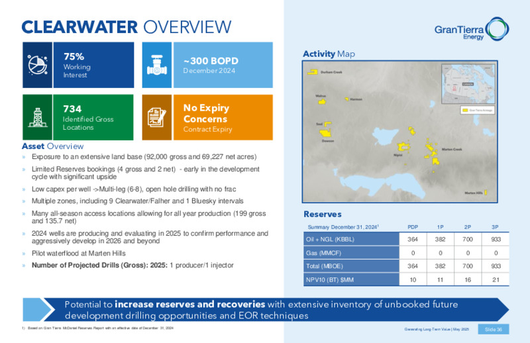Image resolution: width=530 pixels, height=343 pixels.
Task: Click the Harmon label on map
Action: tap(356, 99)
